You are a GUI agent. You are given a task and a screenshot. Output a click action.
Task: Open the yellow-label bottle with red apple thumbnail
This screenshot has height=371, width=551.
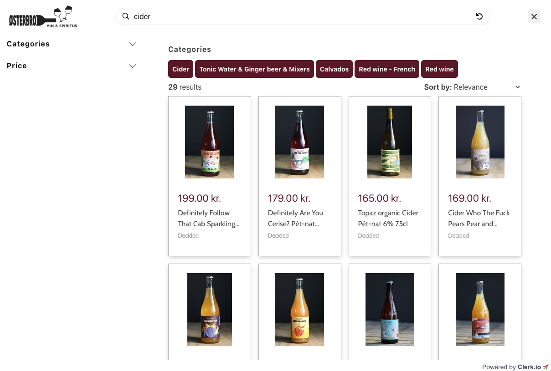[299, 310]
